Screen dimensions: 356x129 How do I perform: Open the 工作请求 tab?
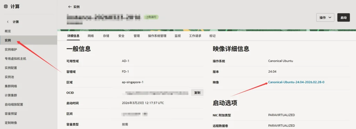tap(195, 36)
